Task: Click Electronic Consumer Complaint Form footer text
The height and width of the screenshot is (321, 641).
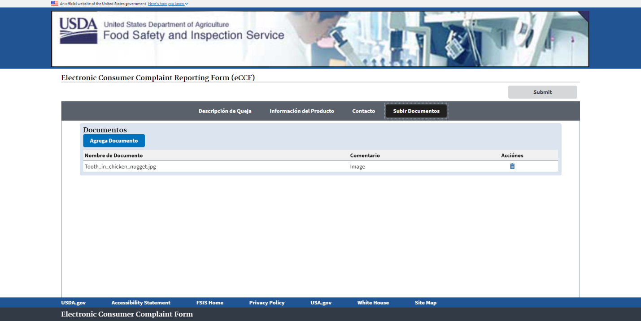Action: coord(127,314)
